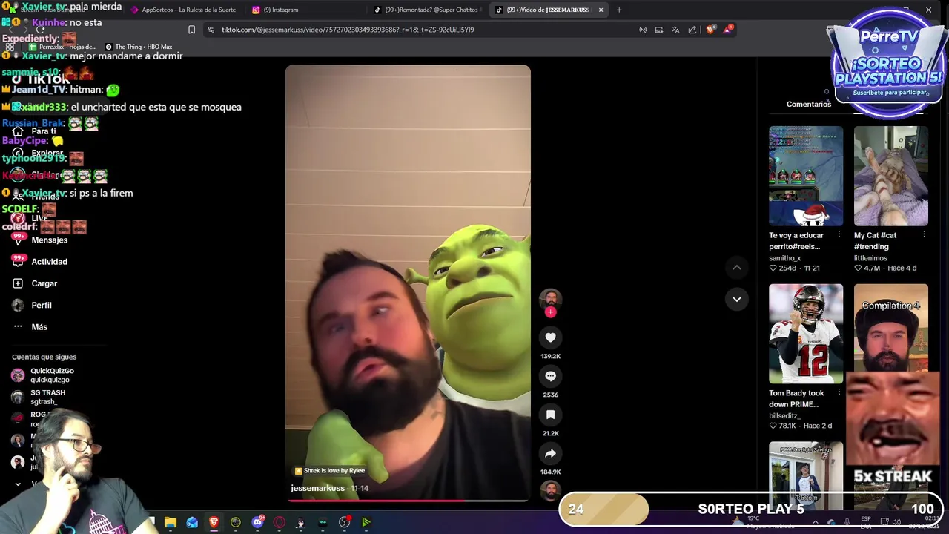Go to previous video with up chevron
The width and height of the screenshot is (949, 534).
click(x=736, y=267)
